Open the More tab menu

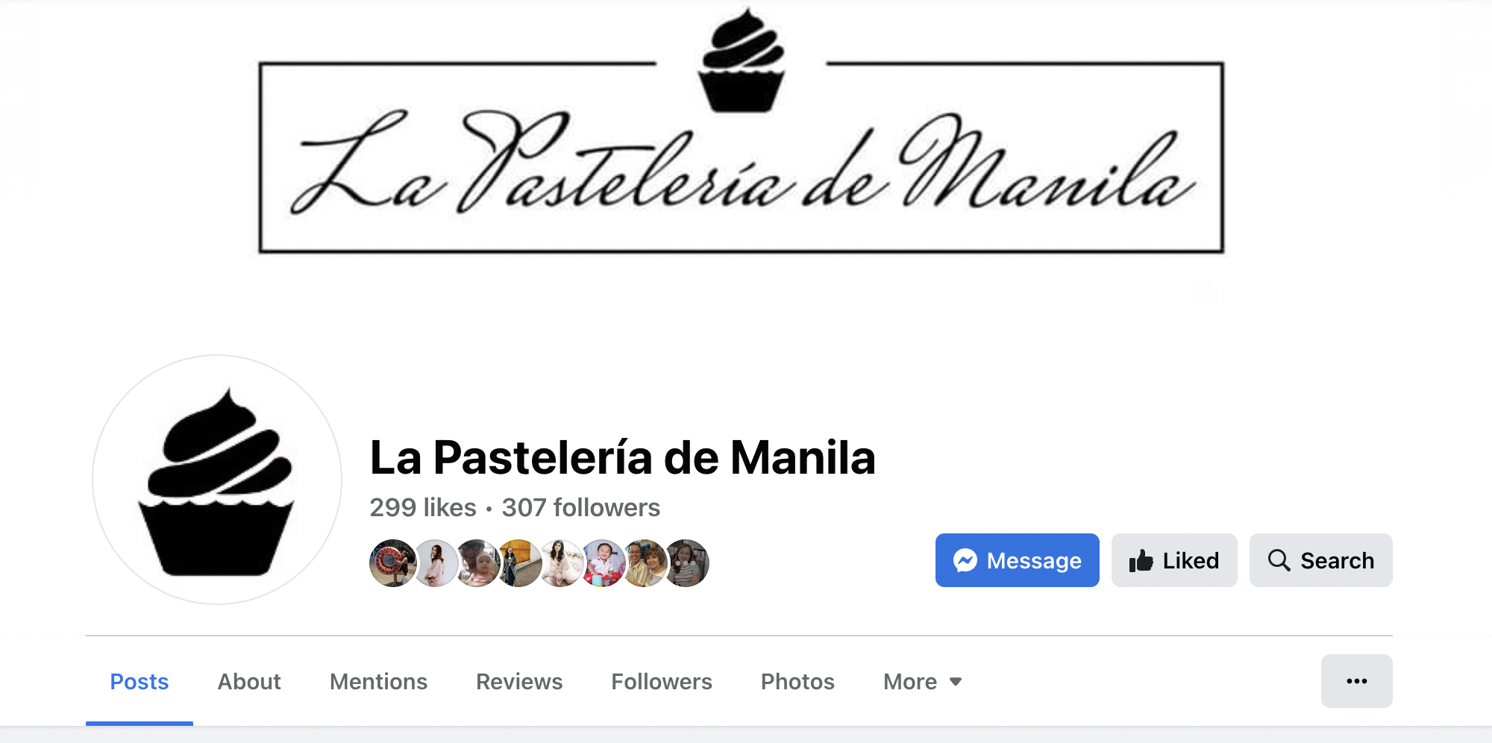[923, 682]
